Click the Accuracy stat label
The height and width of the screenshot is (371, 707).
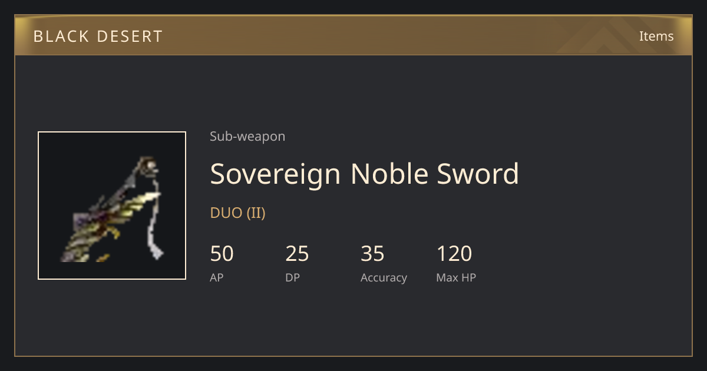click(x=384, y=278)
